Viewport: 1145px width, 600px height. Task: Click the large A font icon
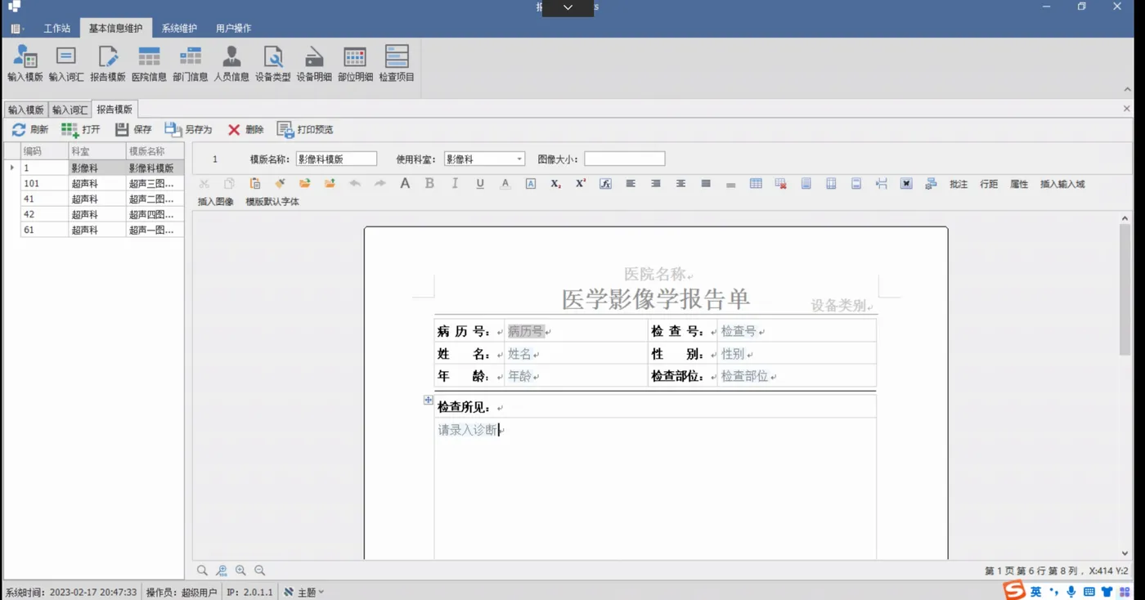(x=405, y=184)
